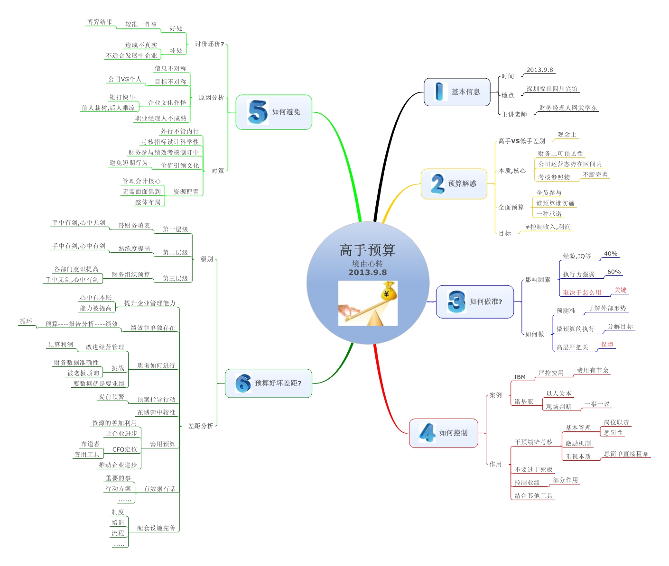Click the 资源配置 leaf
Image resolution: width=669 pixels, height=566 pixels.
(186, 192)
